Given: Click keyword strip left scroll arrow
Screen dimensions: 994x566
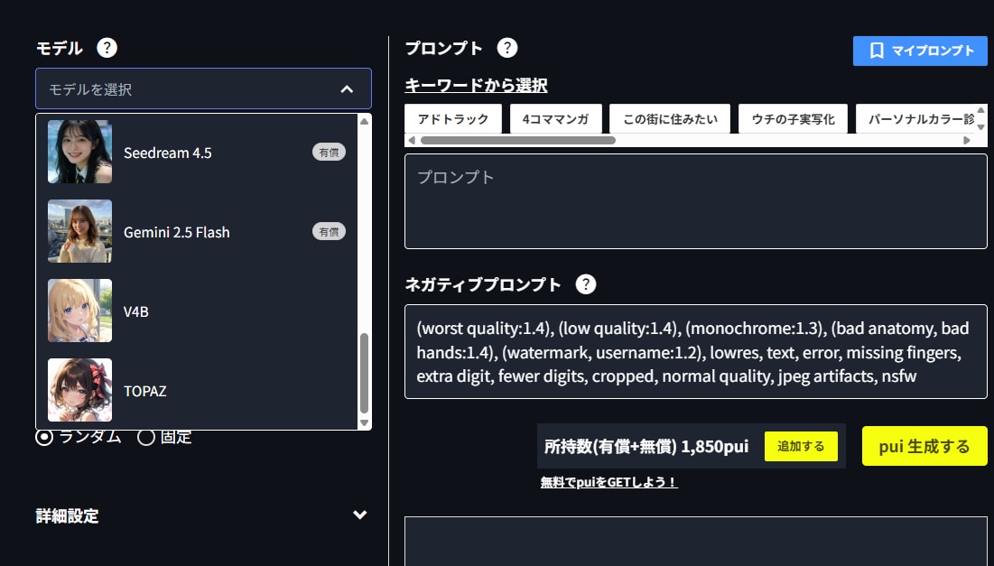Looking at the screenshot, I should click(412, 140).
